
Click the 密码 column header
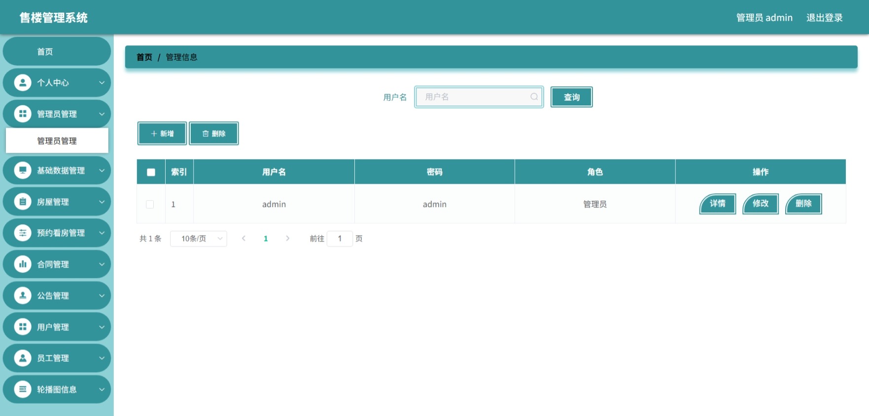(x=434, y=172)
